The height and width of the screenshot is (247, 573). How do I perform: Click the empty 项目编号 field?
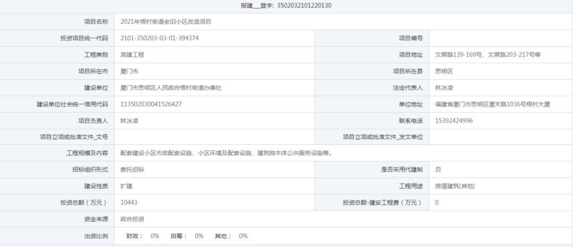pyautogui.click(x=501, y=38)
